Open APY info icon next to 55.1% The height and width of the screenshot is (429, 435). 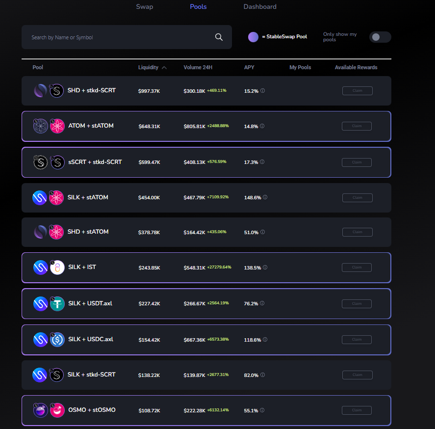262,410
